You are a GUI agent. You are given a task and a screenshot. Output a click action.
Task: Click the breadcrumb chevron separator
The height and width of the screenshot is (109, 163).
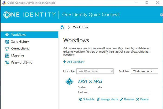click(x=69, y=27)
